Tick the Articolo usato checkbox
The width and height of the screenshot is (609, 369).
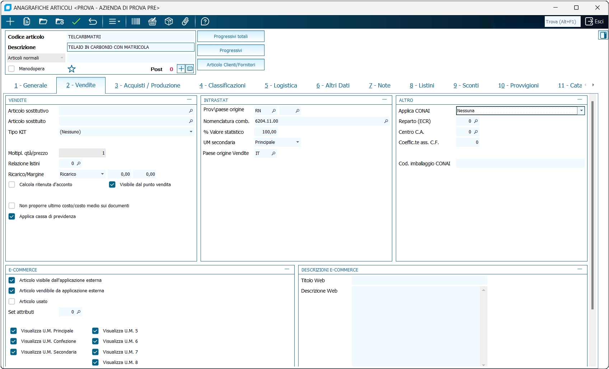(x=12, y=302)
